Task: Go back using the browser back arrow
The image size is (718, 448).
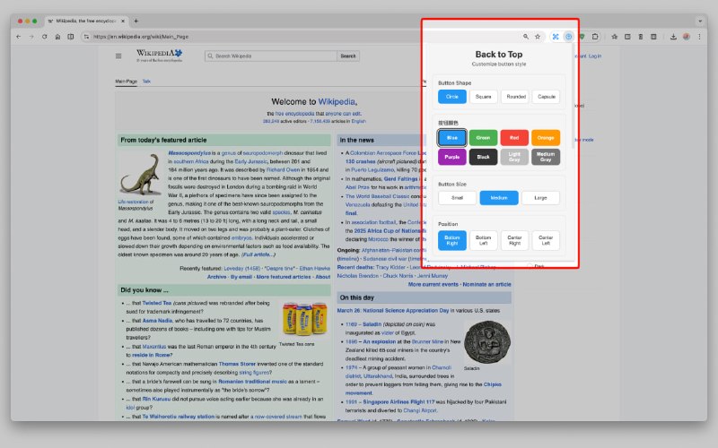Action: click(18, 37)
